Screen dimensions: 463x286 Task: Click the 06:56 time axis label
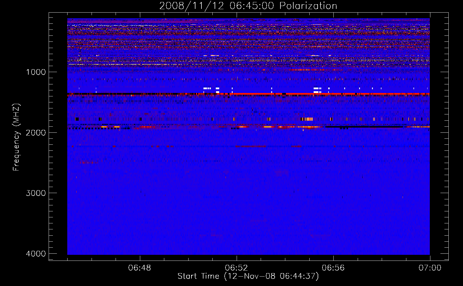(x=333, y=268)
